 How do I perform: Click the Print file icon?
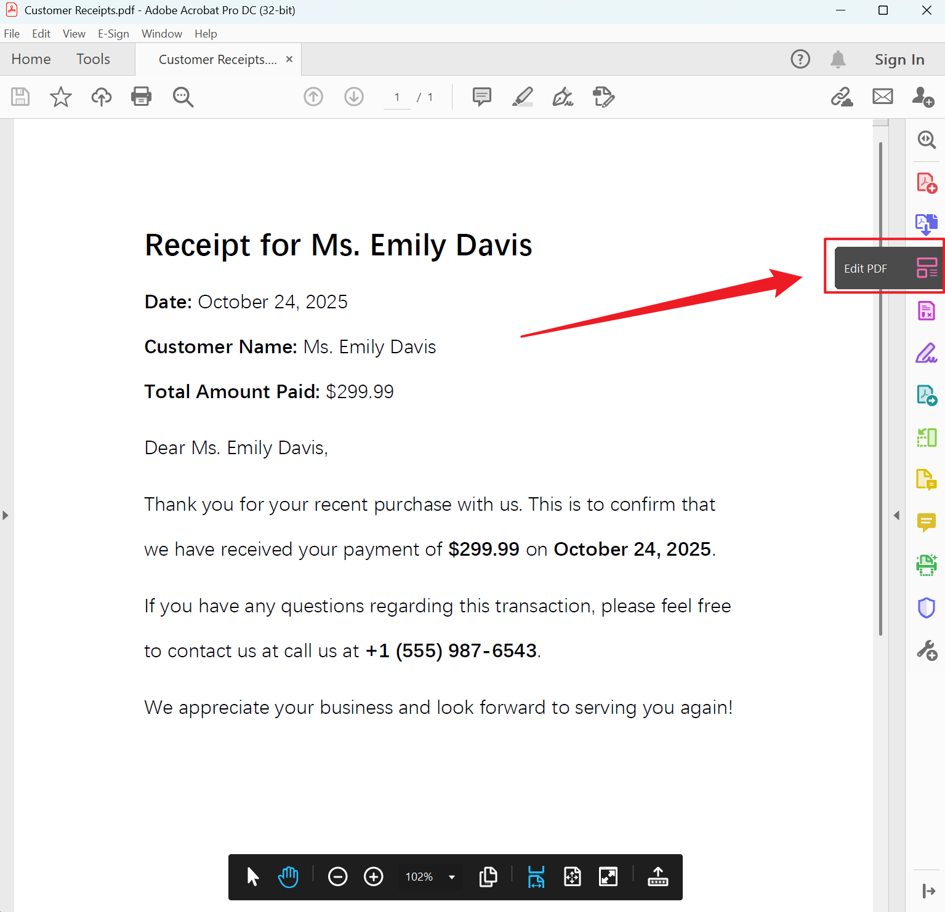pyautogui.click(x=141, y=97)
